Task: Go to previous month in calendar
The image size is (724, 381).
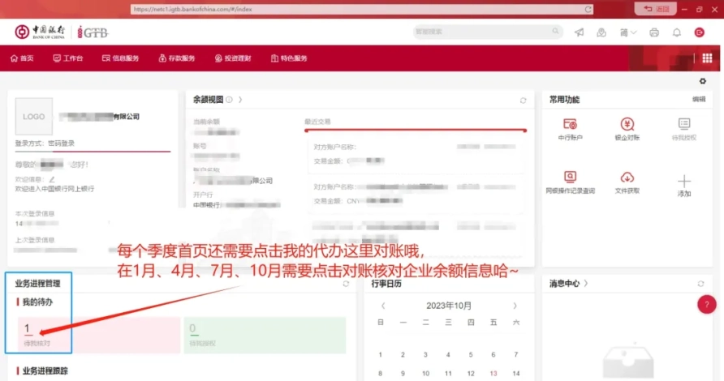Action: tap(383, 306)
